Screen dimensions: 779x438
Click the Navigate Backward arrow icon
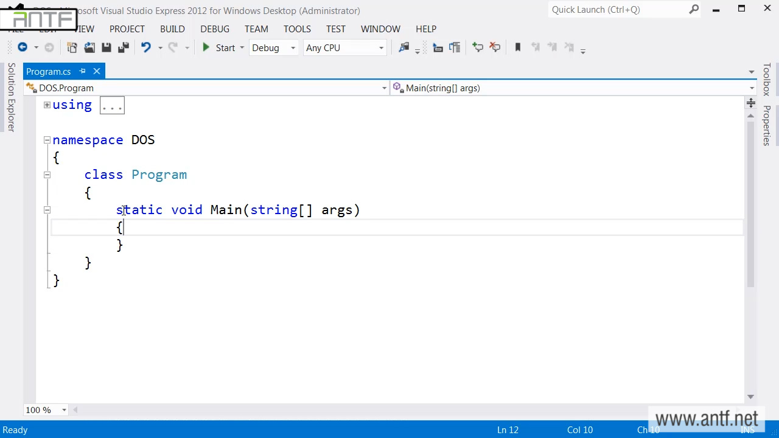(x=23, y=47)
